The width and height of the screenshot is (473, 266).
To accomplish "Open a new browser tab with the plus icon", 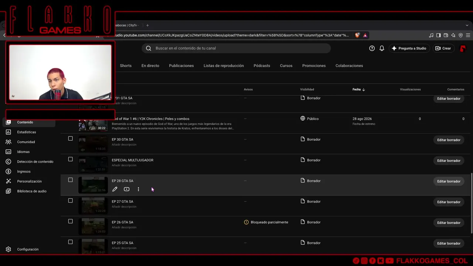I will pos(147,25).
